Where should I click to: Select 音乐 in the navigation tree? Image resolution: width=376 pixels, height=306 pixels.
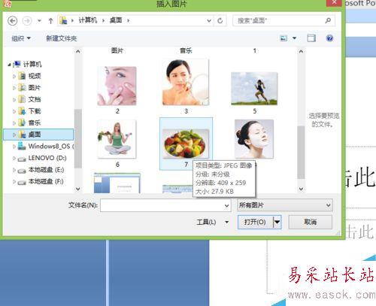pos(35,123)
